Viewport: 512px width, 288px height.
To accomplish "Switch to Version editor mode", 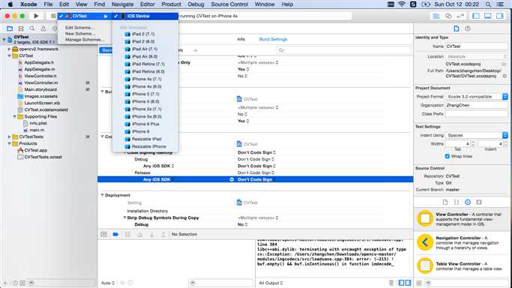I will click(x=460, y=16).
